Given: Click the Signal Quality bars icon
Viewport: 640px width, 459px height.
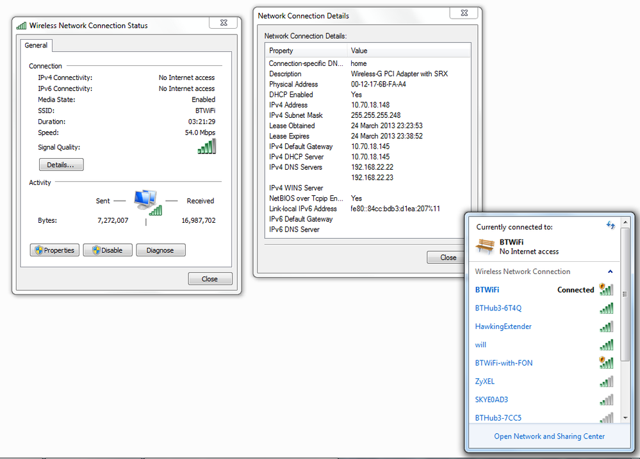Looking at the screenshot, I should click(207, 147).
